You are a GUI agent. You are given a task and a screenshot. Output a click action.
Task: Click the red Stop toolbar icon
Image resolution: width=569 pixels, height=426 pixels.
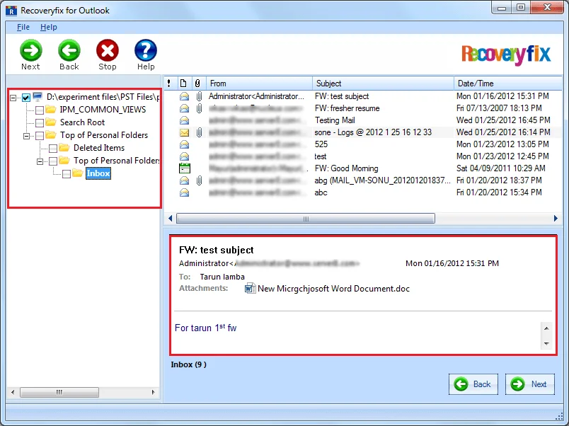108,50
